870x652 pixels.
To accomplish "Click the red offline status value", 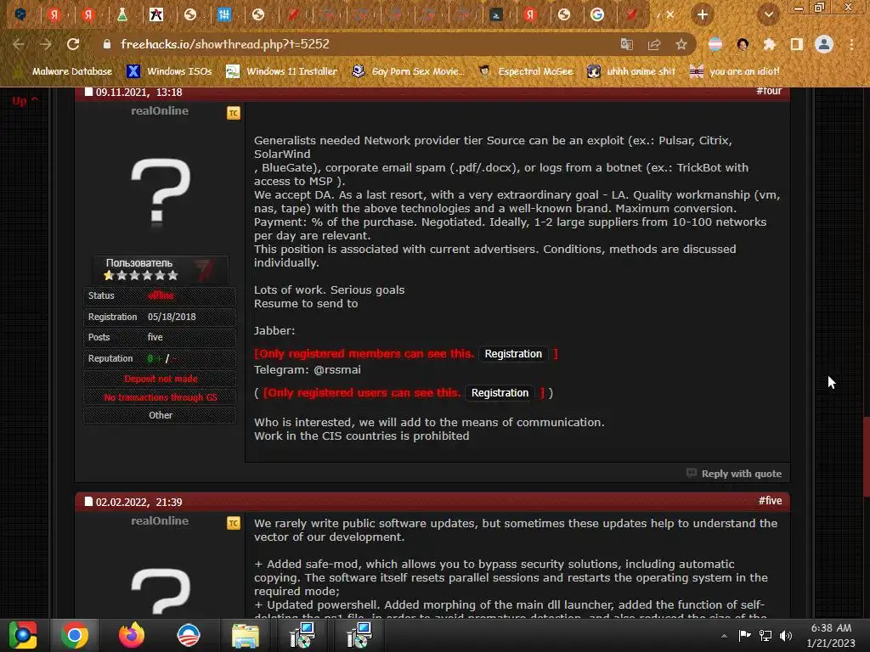I will [161, 295].
